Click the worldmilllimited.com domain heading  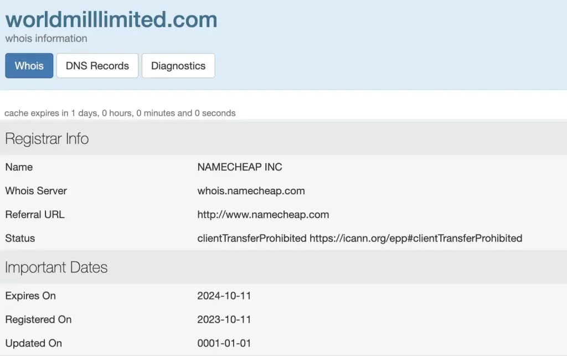click(x=111, y=19)
